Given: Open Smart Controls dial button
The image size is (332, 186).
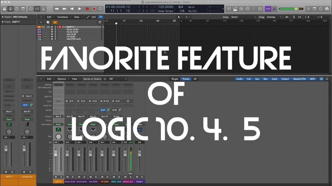Looking at the screenshot, I should 31,9.
